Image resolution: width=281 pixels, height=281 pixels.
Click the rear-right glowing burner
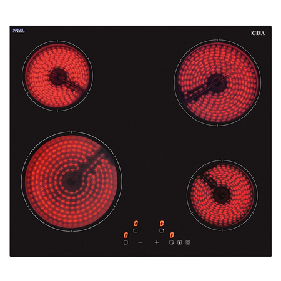tap(218, 82)
